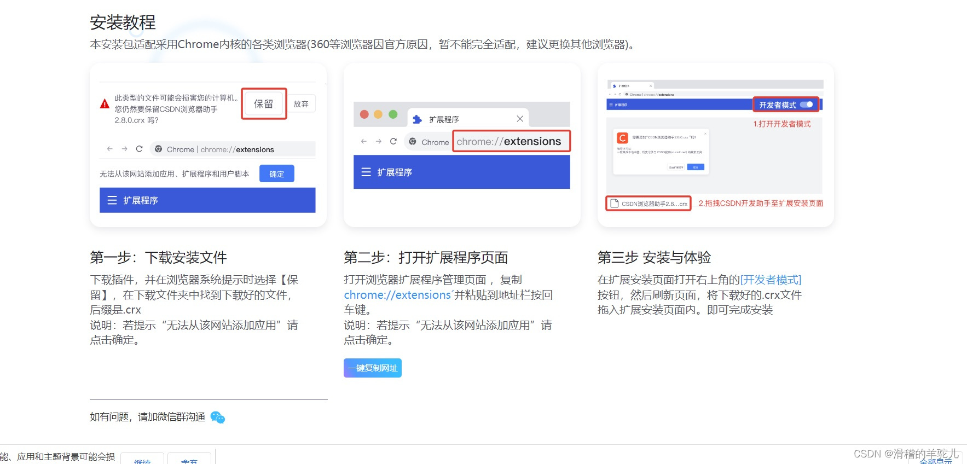Click the 无法从该网站添加应用、扩展程序和用户脚本 message

point(174,173)
